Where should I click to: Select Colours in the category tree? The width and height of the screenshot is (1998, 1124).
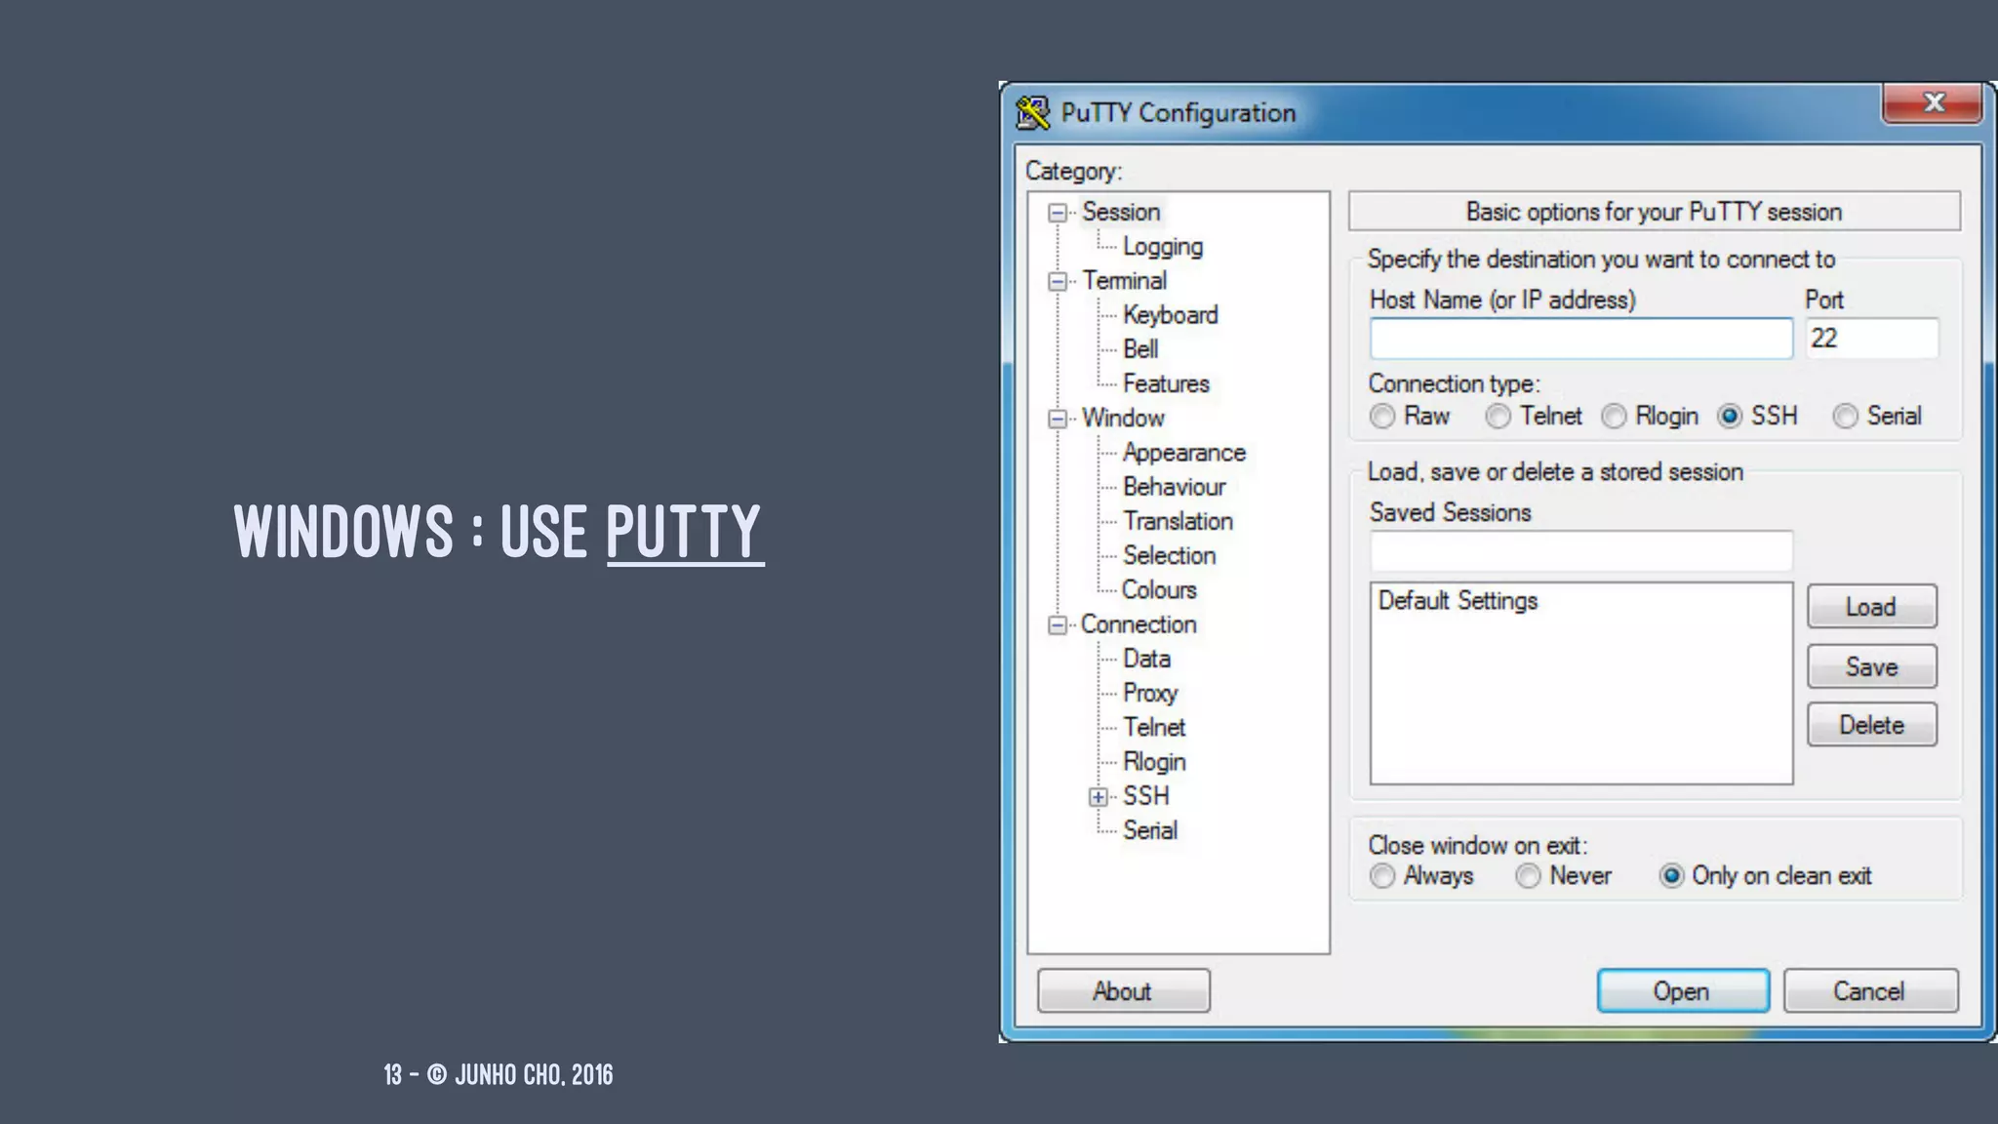click(x=1158, y=590)
